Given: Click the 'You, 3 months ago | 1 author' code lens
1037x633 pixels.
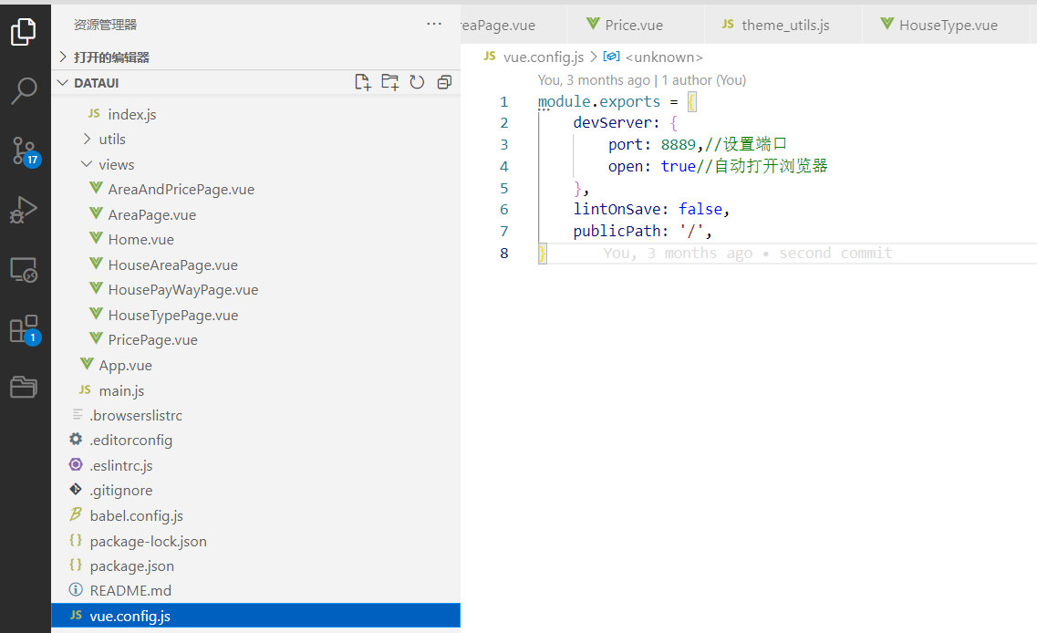Looking at the screenshot, I should coord(641,80).
